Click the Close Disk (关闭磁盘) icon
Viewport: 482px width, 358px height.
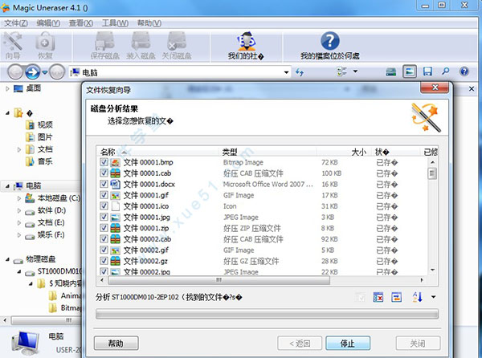[177, 46]
